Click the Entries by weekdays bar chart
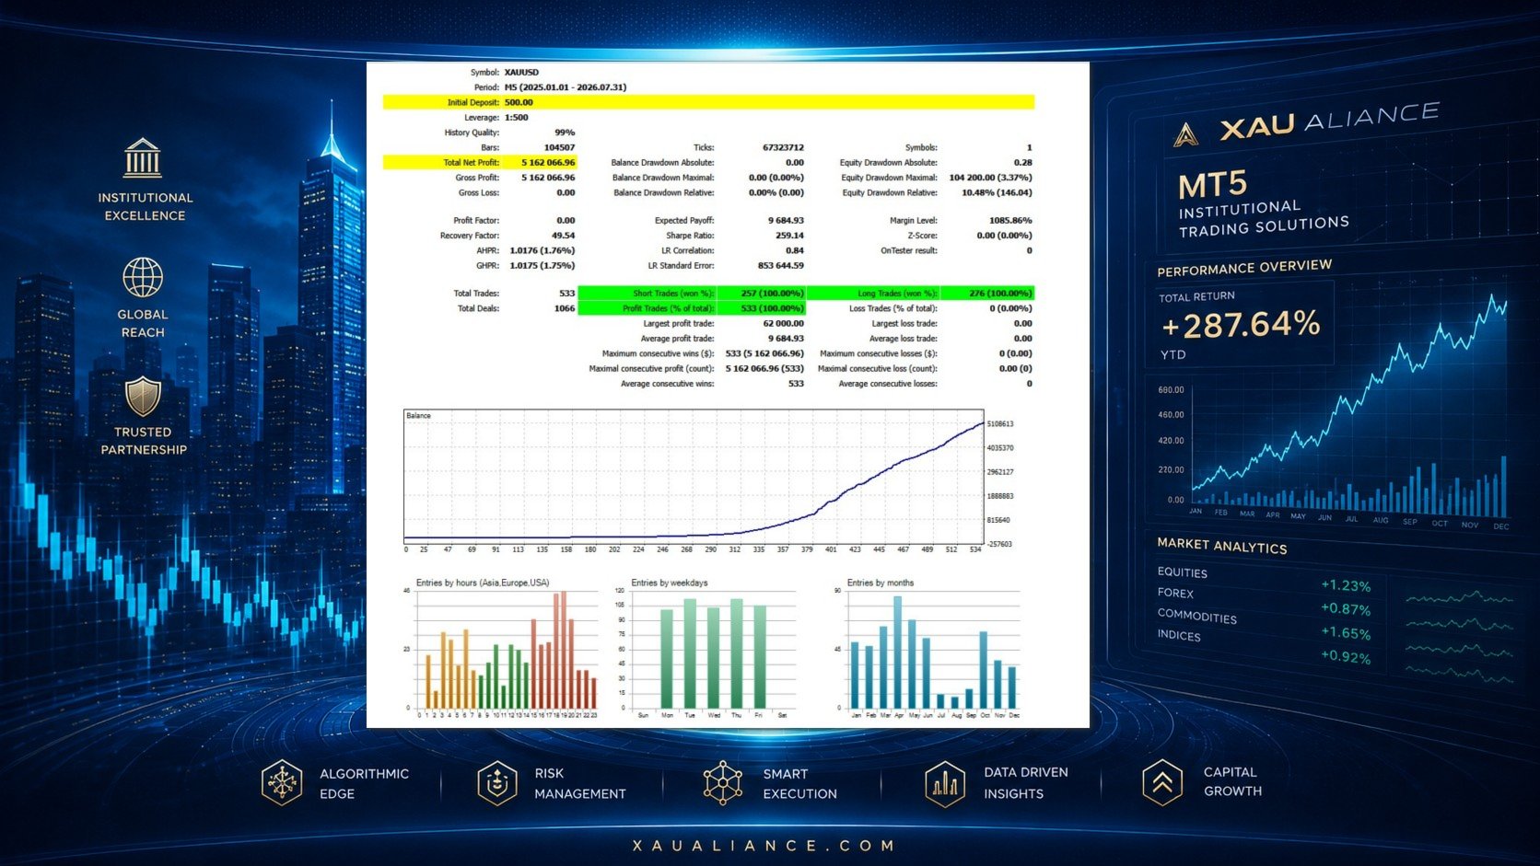This screenshot has height=866, width=1540. click(707, 649)
